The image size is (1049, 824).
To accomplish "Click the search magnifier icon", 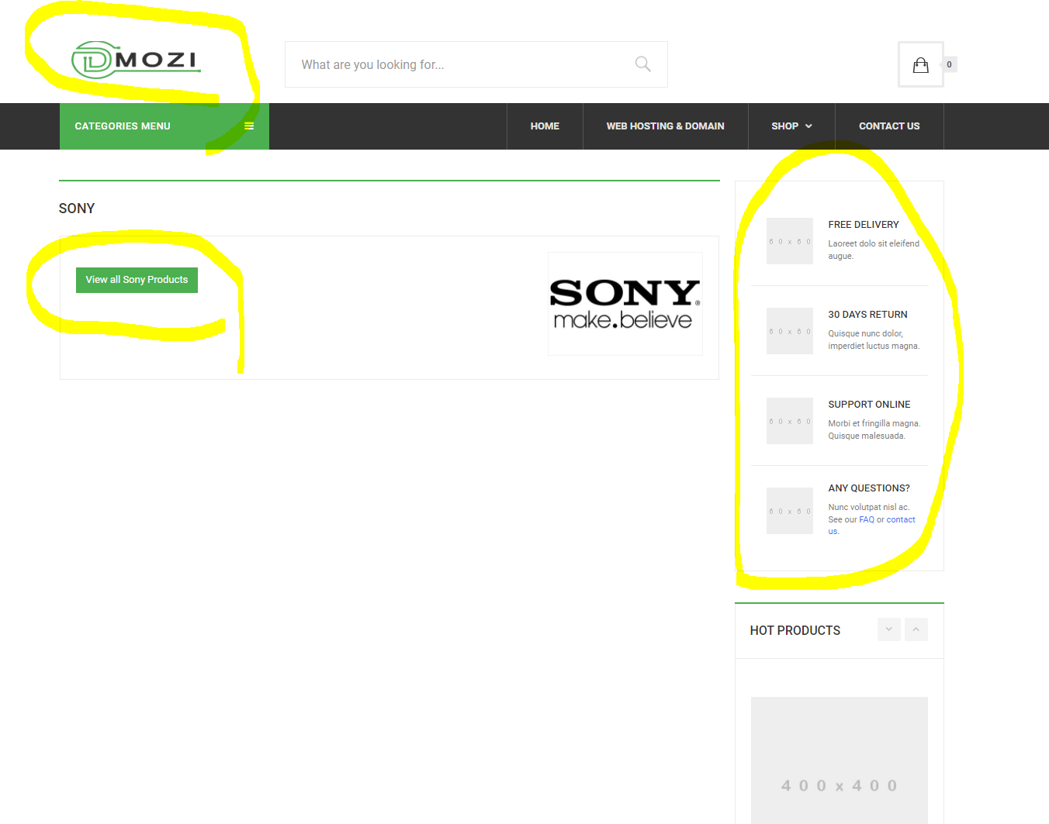I will coord(643,64).
